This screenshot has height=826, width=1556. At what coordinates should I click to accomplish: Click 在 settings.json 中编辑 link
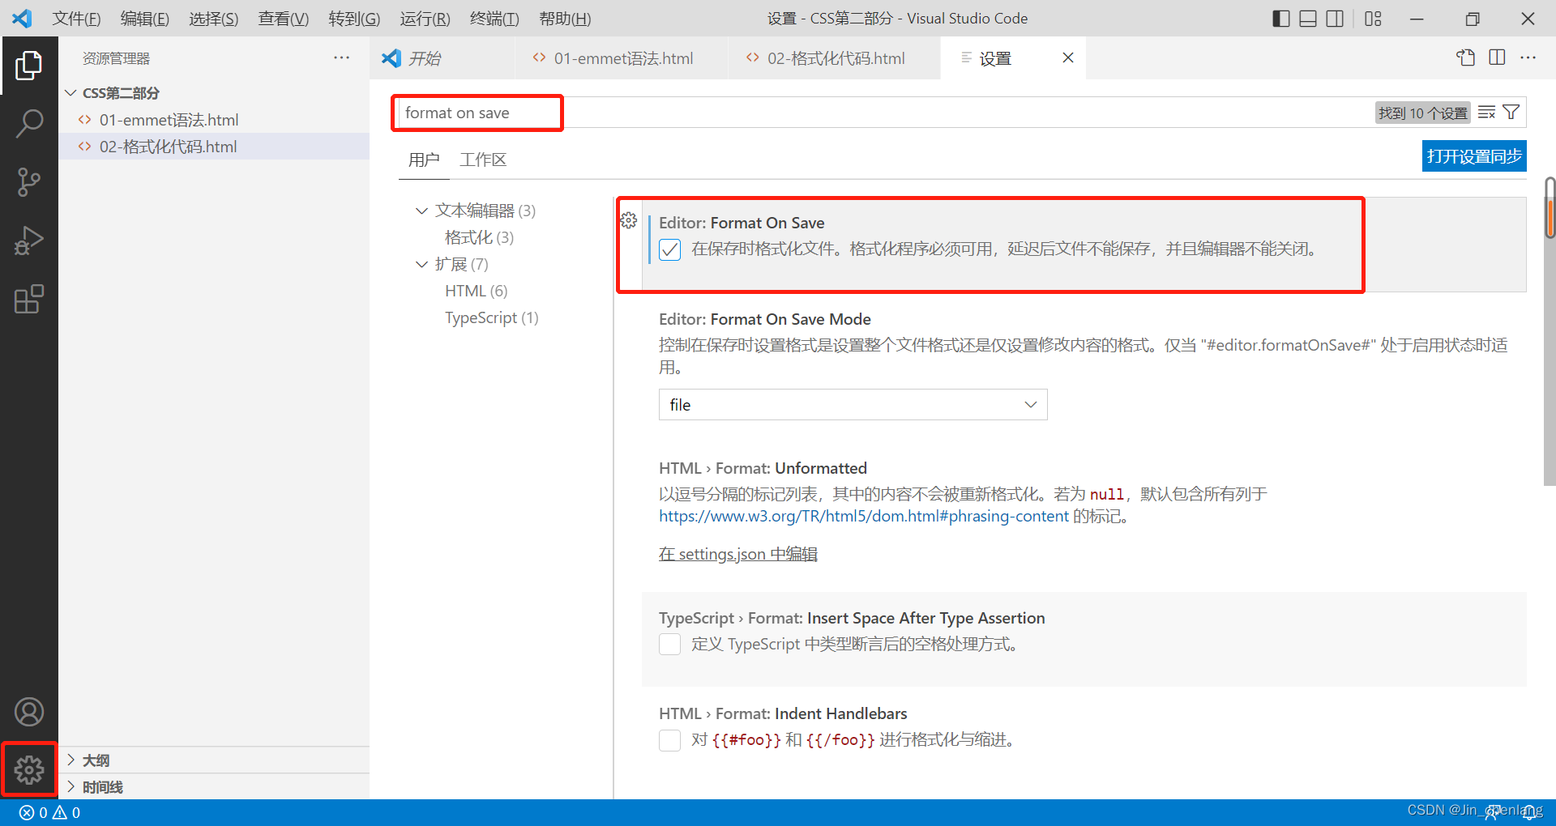[737, 554]
